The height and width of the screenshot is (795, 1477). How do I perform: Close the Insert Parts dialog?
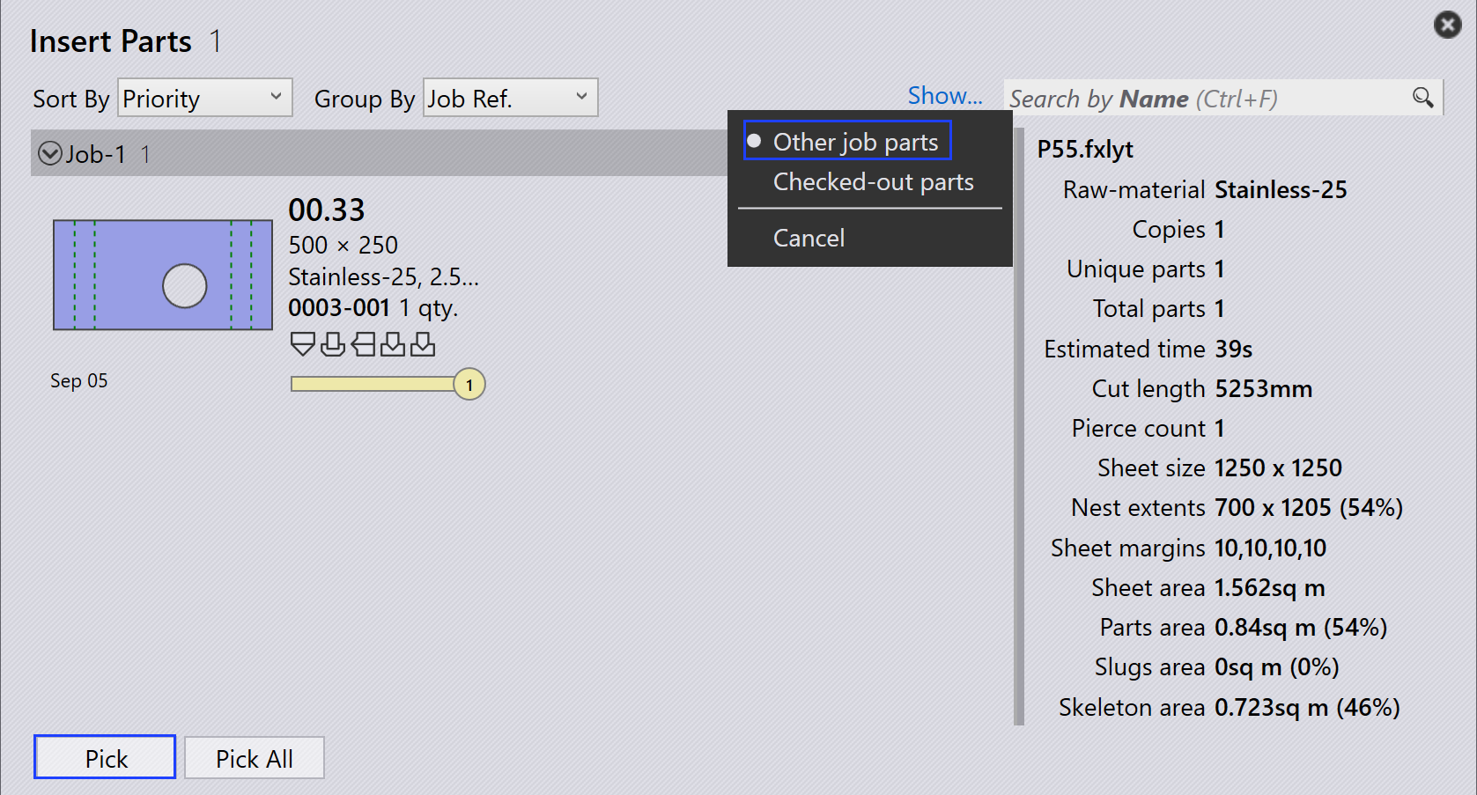pyautogui.click(x=1447, y=25)
